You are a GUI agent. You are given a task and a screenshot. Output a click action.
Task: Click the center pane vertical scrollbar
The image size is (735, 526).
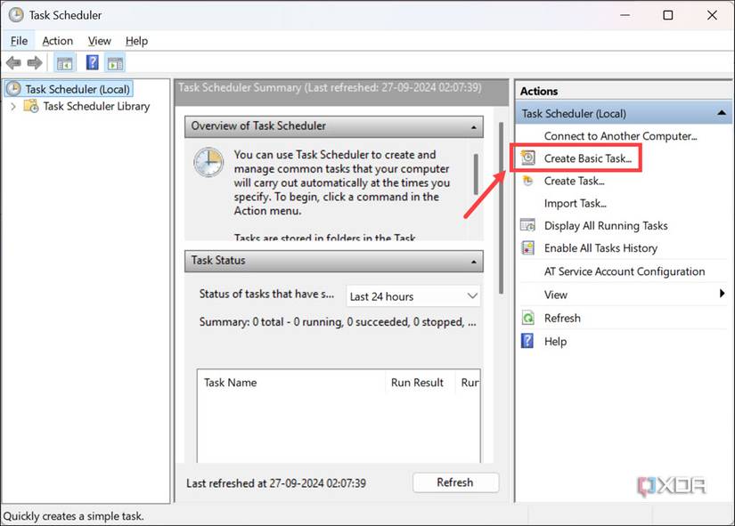[x=501, y=208]
